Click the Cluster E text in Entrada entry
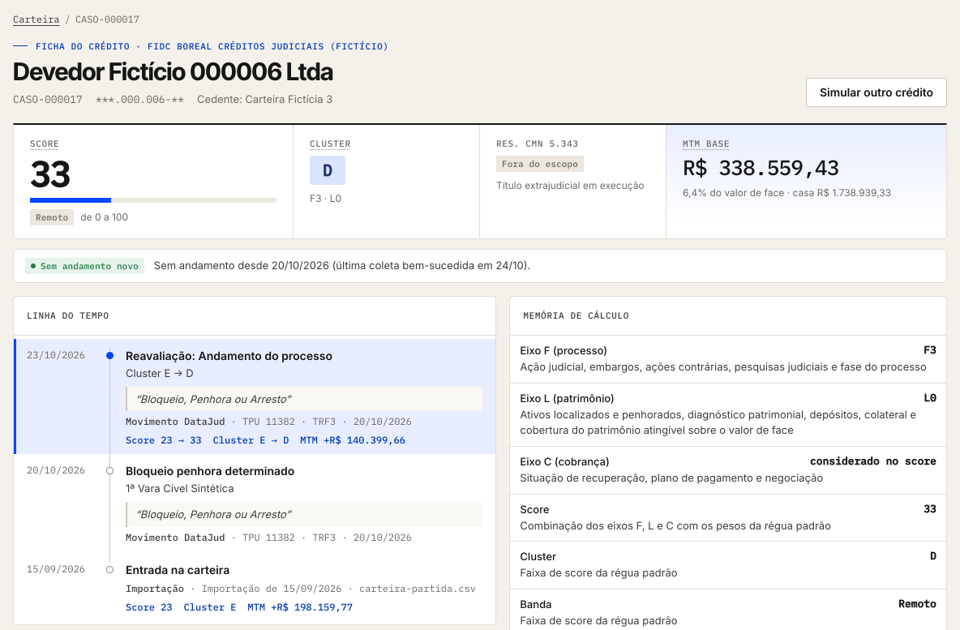 point(210,607)
